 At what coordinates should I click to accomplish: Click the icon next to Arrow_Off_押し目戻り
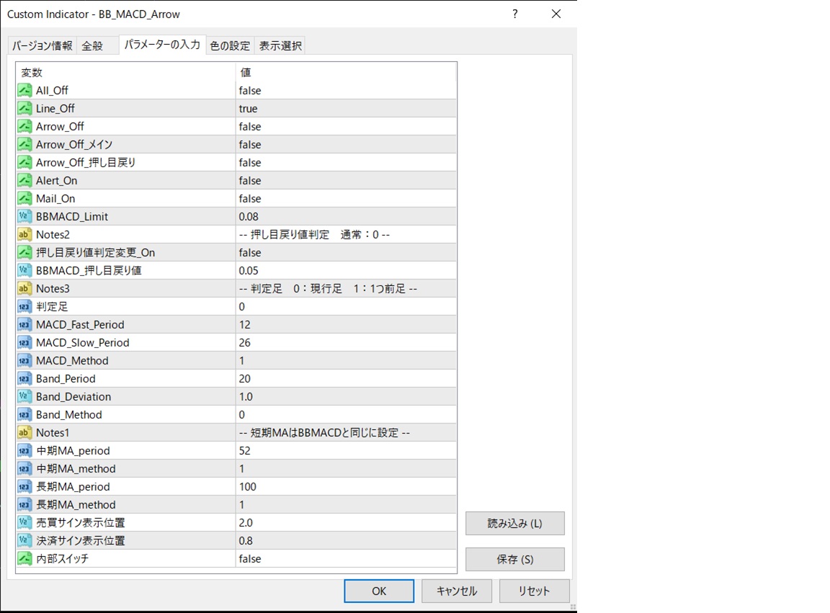[24, 162]
